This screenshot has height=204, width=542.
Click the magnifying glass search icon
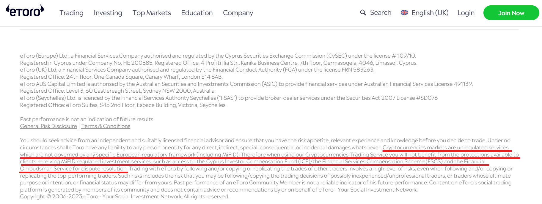click(363, 12)
